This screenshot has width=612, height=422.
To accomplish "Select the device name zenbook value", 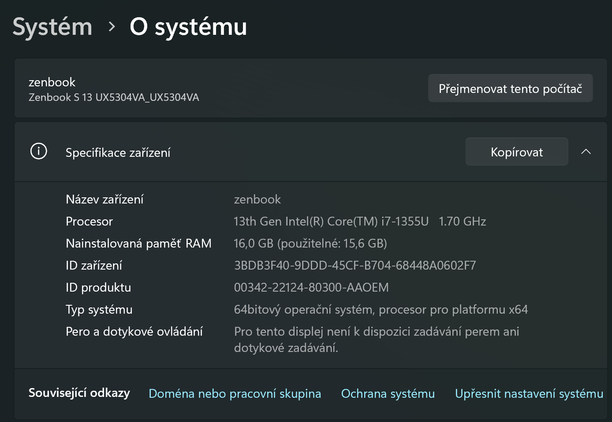I will (x=257, y=199).
